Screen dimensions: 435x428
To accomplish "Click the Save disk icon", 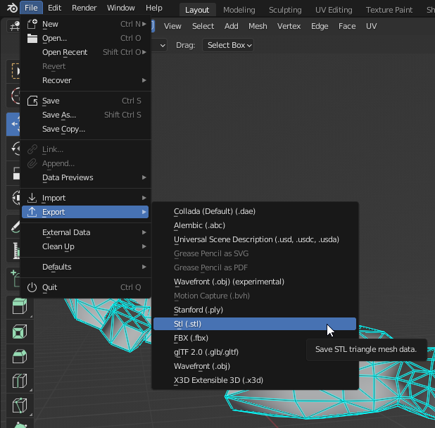I will coord(32,101).
